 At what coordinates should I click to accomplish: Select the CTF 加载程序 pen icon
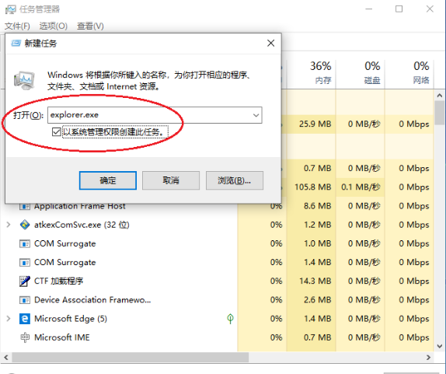pos(25,281)
